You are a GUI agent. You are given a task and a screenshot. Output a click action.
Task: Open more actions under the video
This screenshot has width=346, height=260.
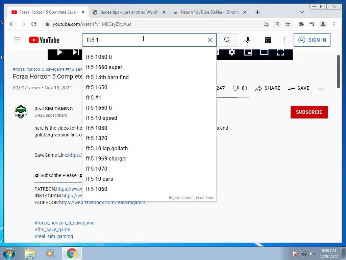(x=321, y=89)
